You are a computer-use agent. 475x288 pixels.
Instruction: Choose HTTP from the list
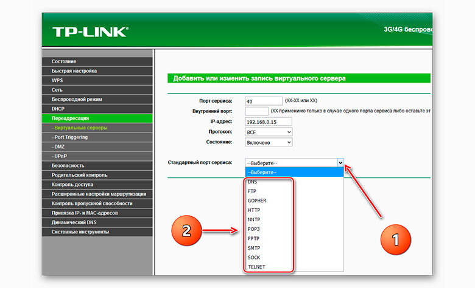[x=294, y=210]
